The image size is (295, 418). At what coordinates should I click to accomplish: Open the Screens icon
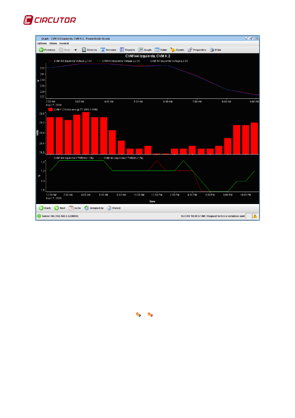click(x=103, y=50)
